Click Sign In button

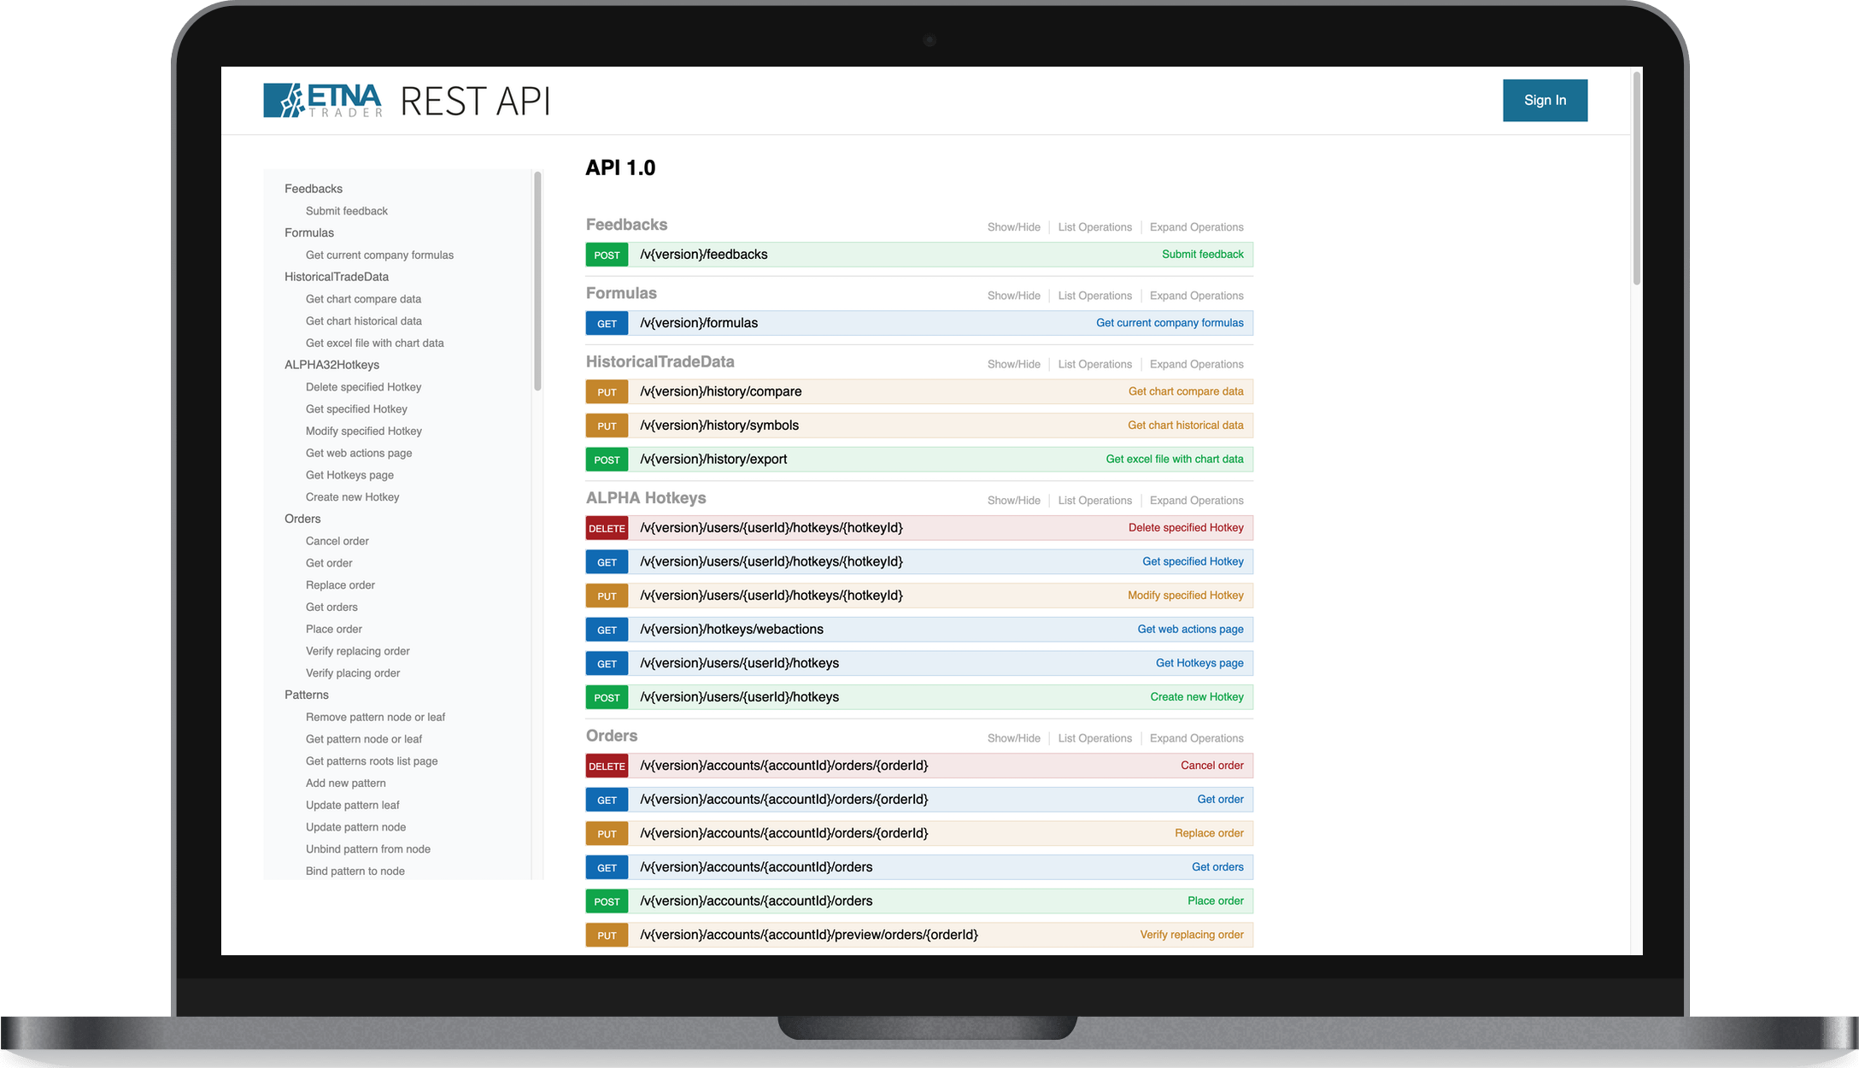click(1544, 100)
